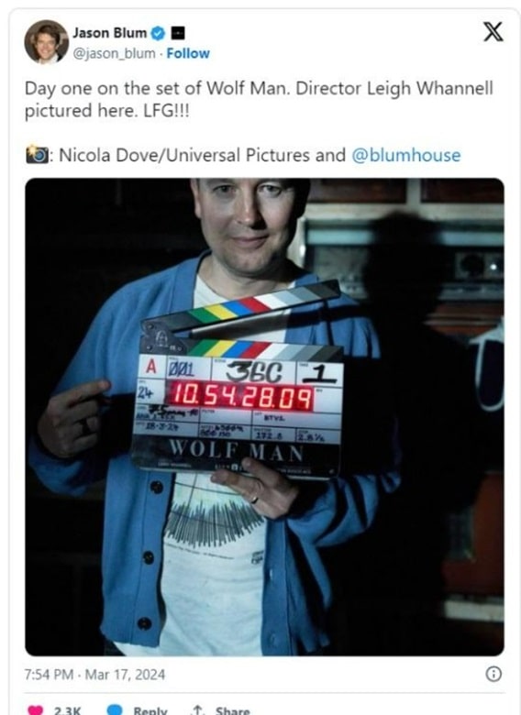The image size is (521, 715).
Task: Open the @blumhouse mention
Action: coord(406,155)
